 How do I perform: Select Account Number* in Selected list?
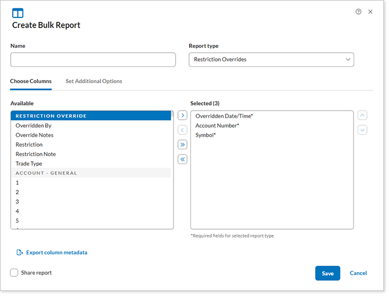click(217, 126)
